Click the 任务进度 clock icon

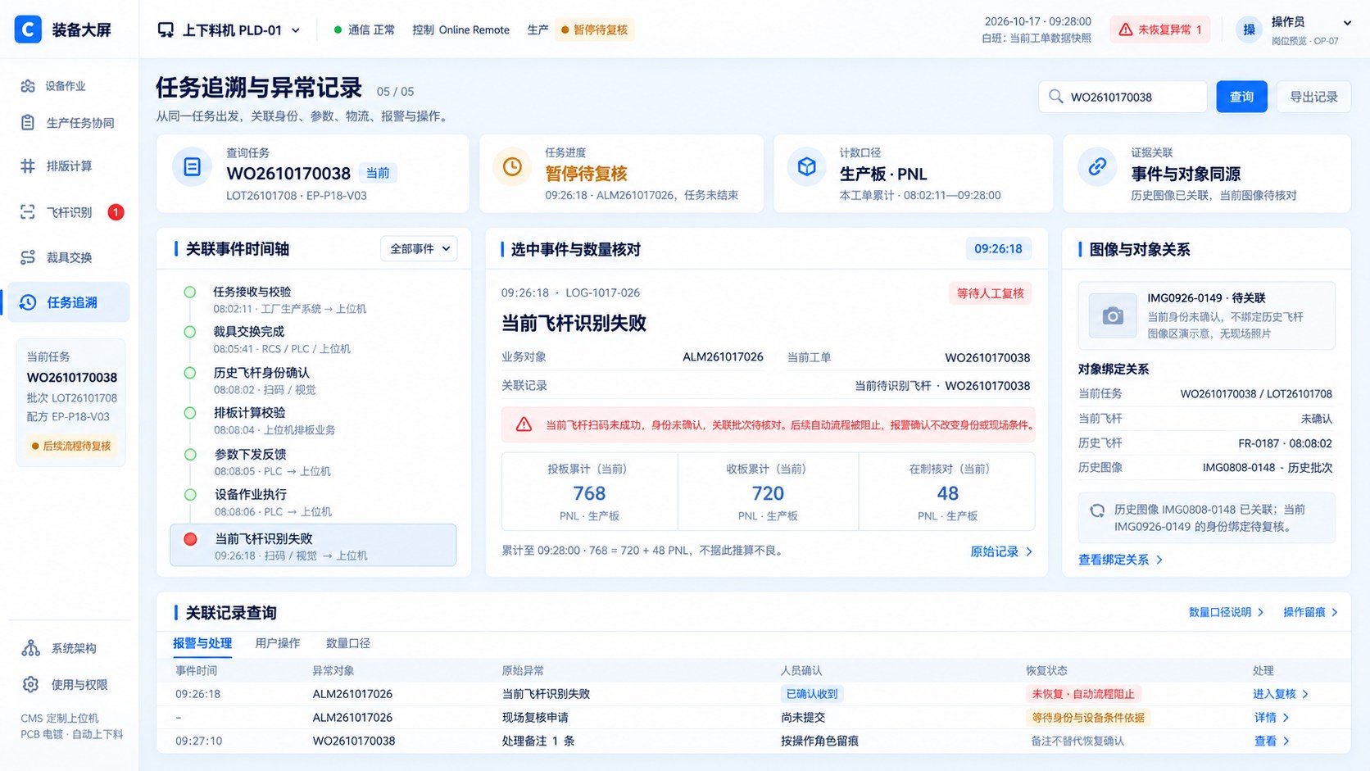(512, 167)
